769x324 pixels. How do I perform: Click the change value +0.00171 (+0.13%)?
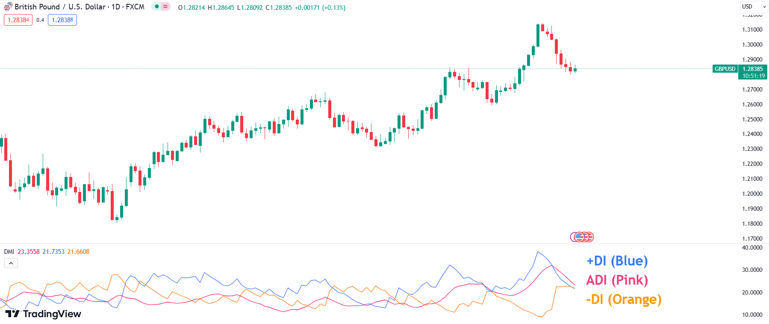tap(320, 8)
